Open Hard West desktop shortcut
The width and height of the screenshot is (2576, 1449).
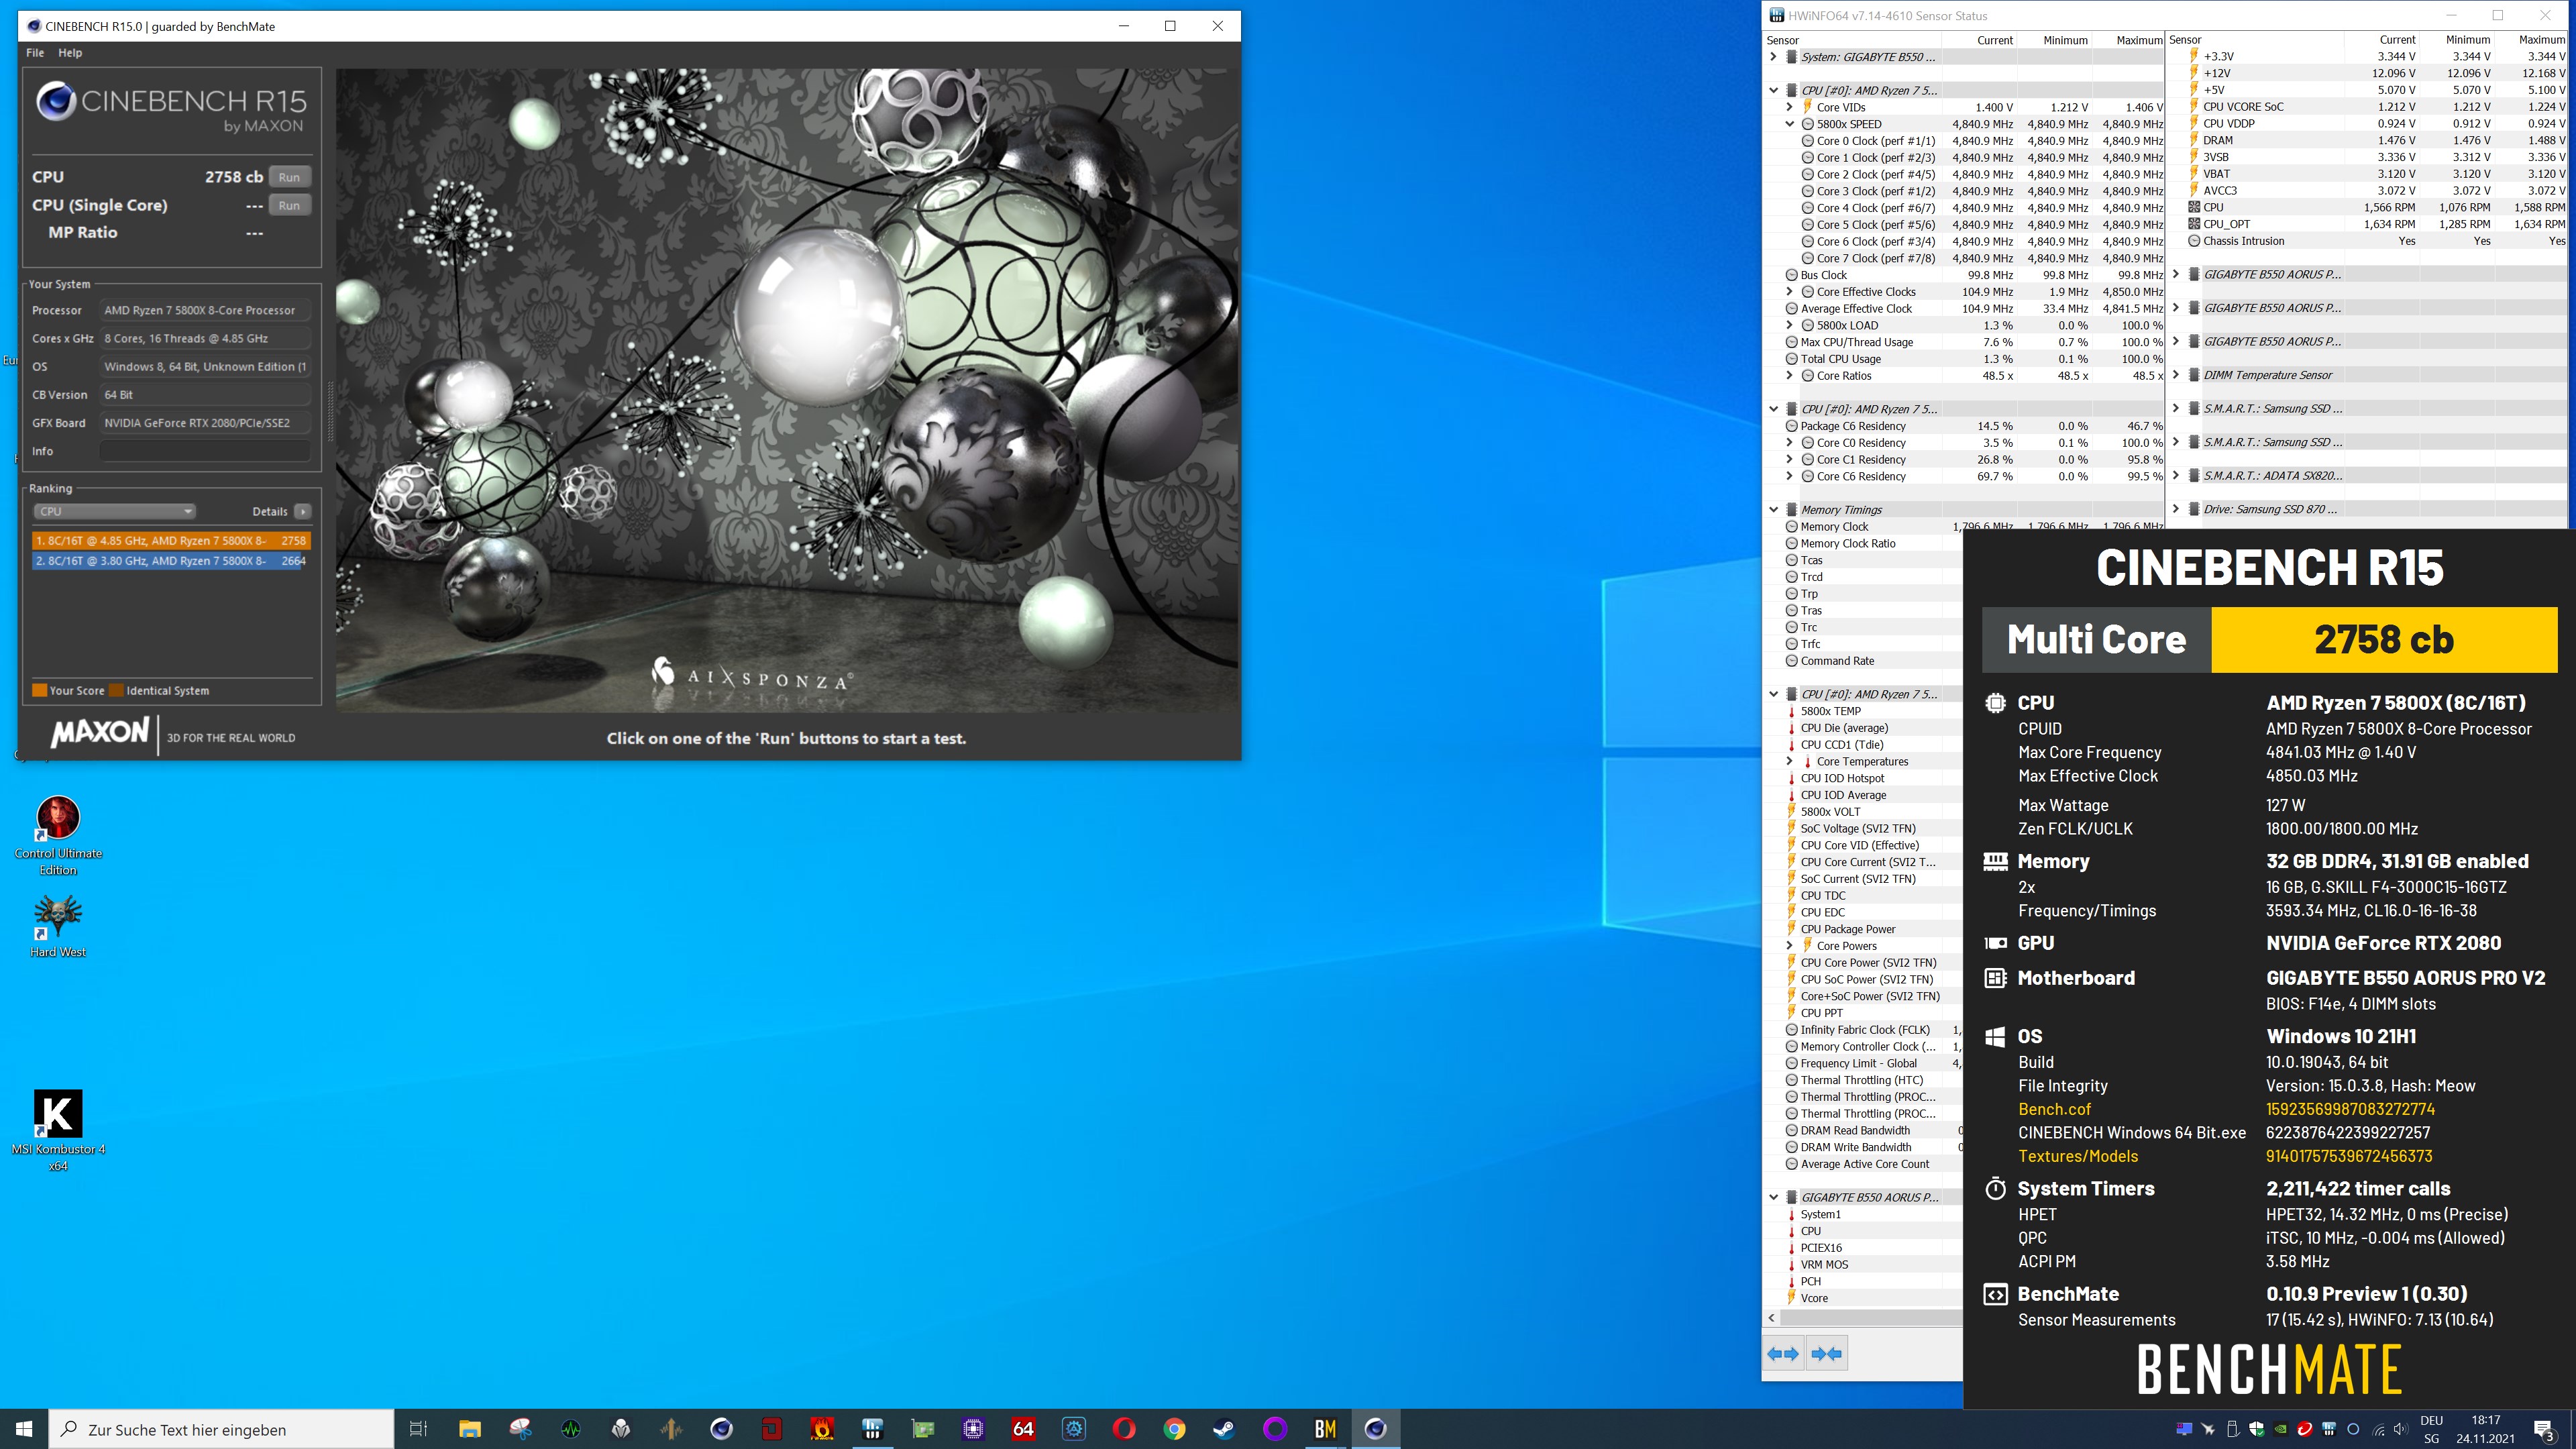click(58, 927)
